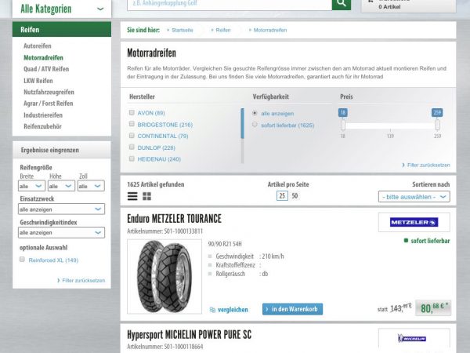The width and height of the screenshot is (470, 353).
Task: Tick the AVON (89) checkbox
Action: tap(132, 112)
